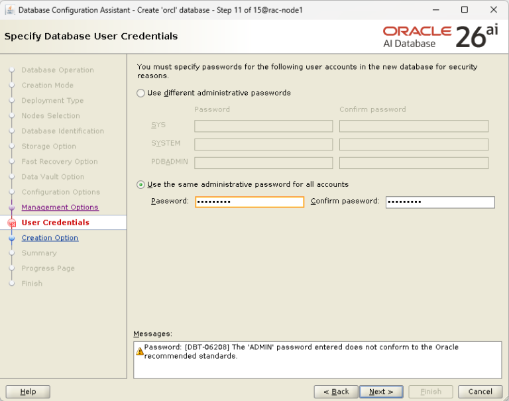Cancel the database creation wizard
This screenshot has height=401, width=509.
click(480, 392)
